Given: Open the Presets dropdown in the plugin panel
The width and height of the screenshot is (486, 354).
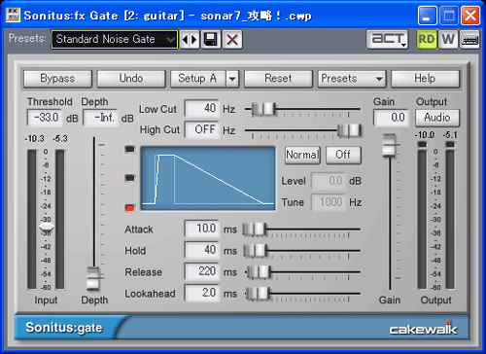Looking at the screenshot, I should point(352,79).
